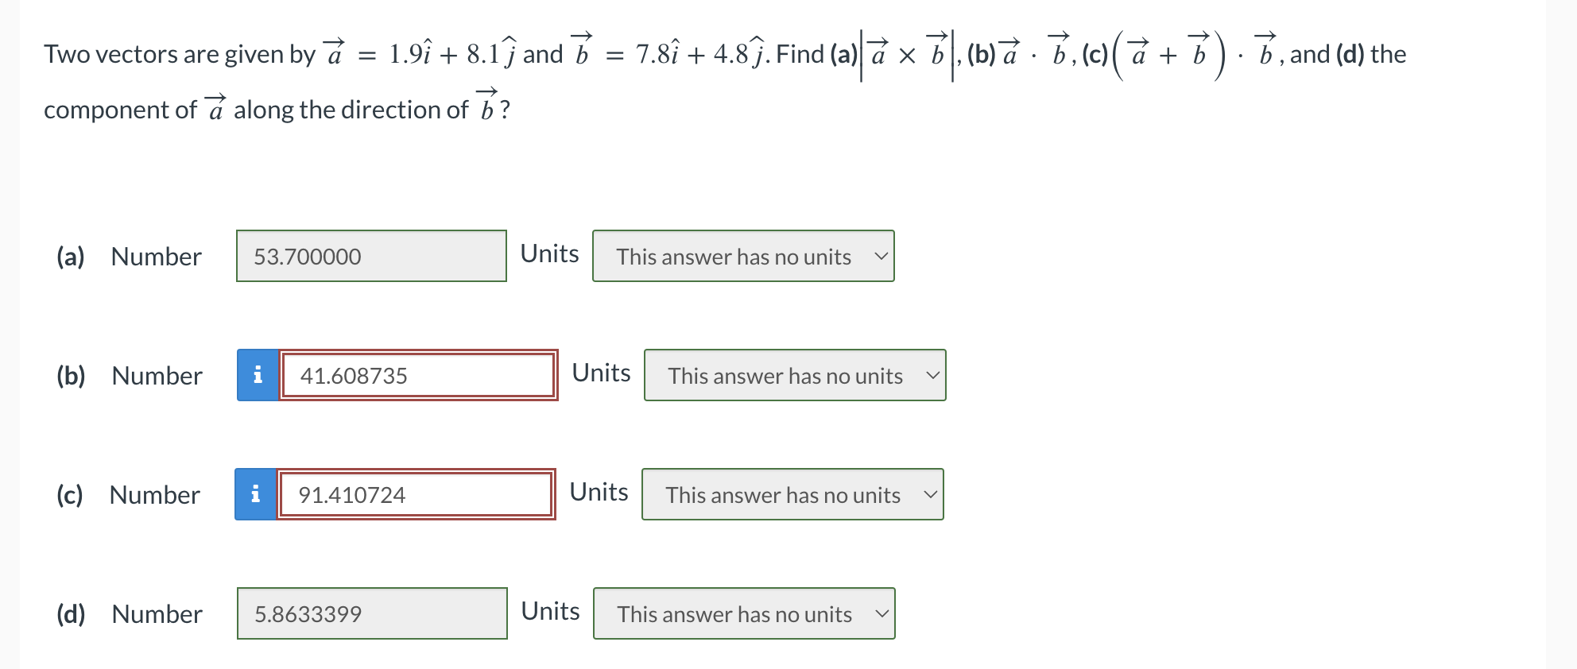The width and height of the screenshot is (1577, 669).
Task: Click the Units label beside part (c)
Action: pos(599,491)
